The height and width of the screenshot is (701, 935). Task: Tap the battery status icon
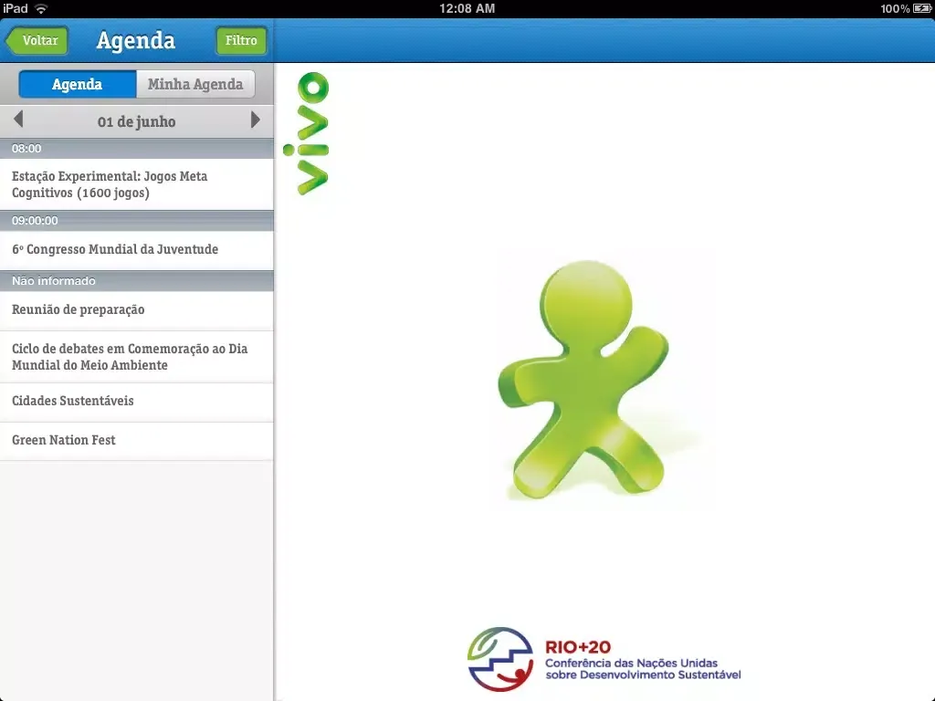point(922,8)
